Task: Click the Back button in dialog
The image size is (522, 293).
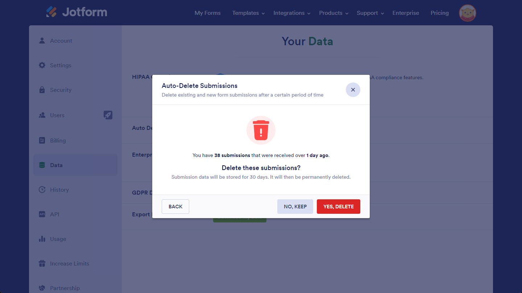Action: point(175,207)
